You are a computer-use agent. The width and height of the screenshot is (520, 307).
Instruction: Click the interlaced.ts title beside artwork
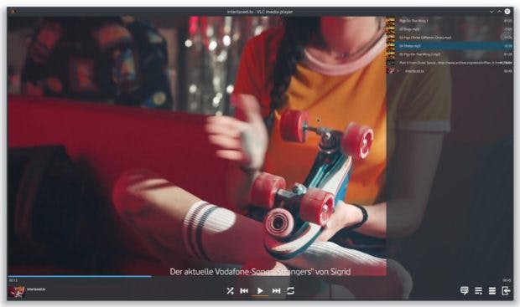36,289
